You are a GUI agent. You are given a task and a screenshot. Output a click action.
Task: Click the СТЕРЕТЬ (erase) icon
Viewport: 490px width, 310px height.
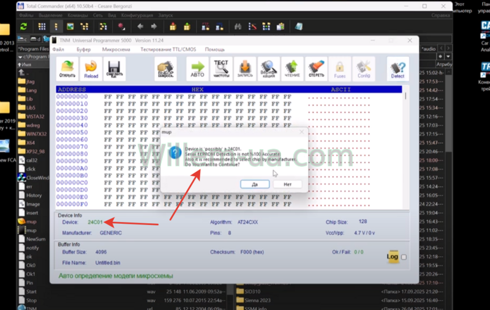click(x=315, y=68)
